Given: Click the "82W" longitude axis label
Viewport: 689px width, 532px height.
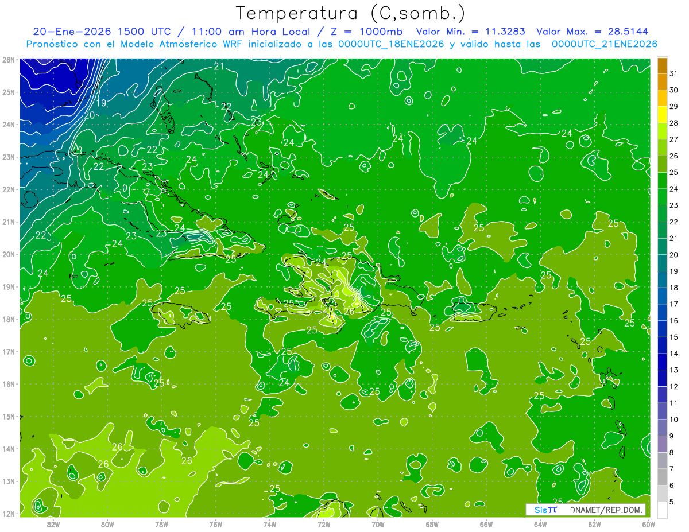Looking at the screenshot, I should click(x=53, y=523).
